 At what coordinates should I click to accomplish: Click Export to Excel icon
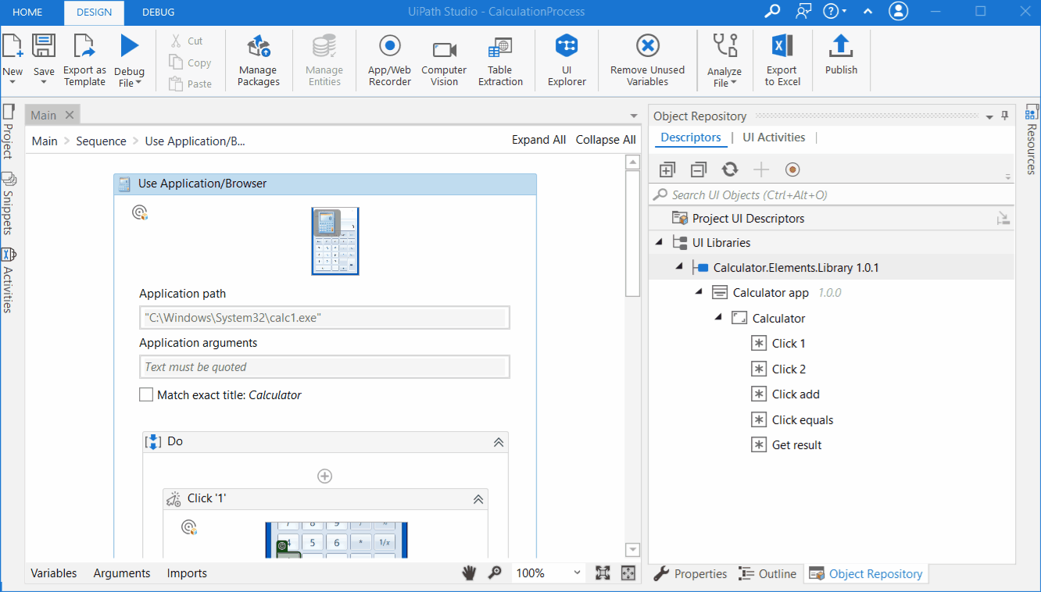[x=782, y=47]
